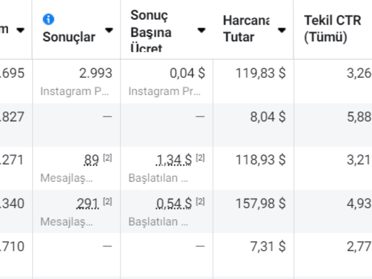372x279 pixels.
Task: Click the [2] footnote next to 1,34 $
Action: [x=200, y=158]
